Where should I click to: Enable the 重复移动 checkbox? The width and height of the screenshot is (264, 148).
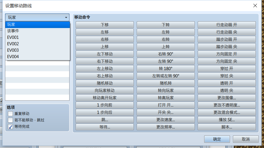11,114
